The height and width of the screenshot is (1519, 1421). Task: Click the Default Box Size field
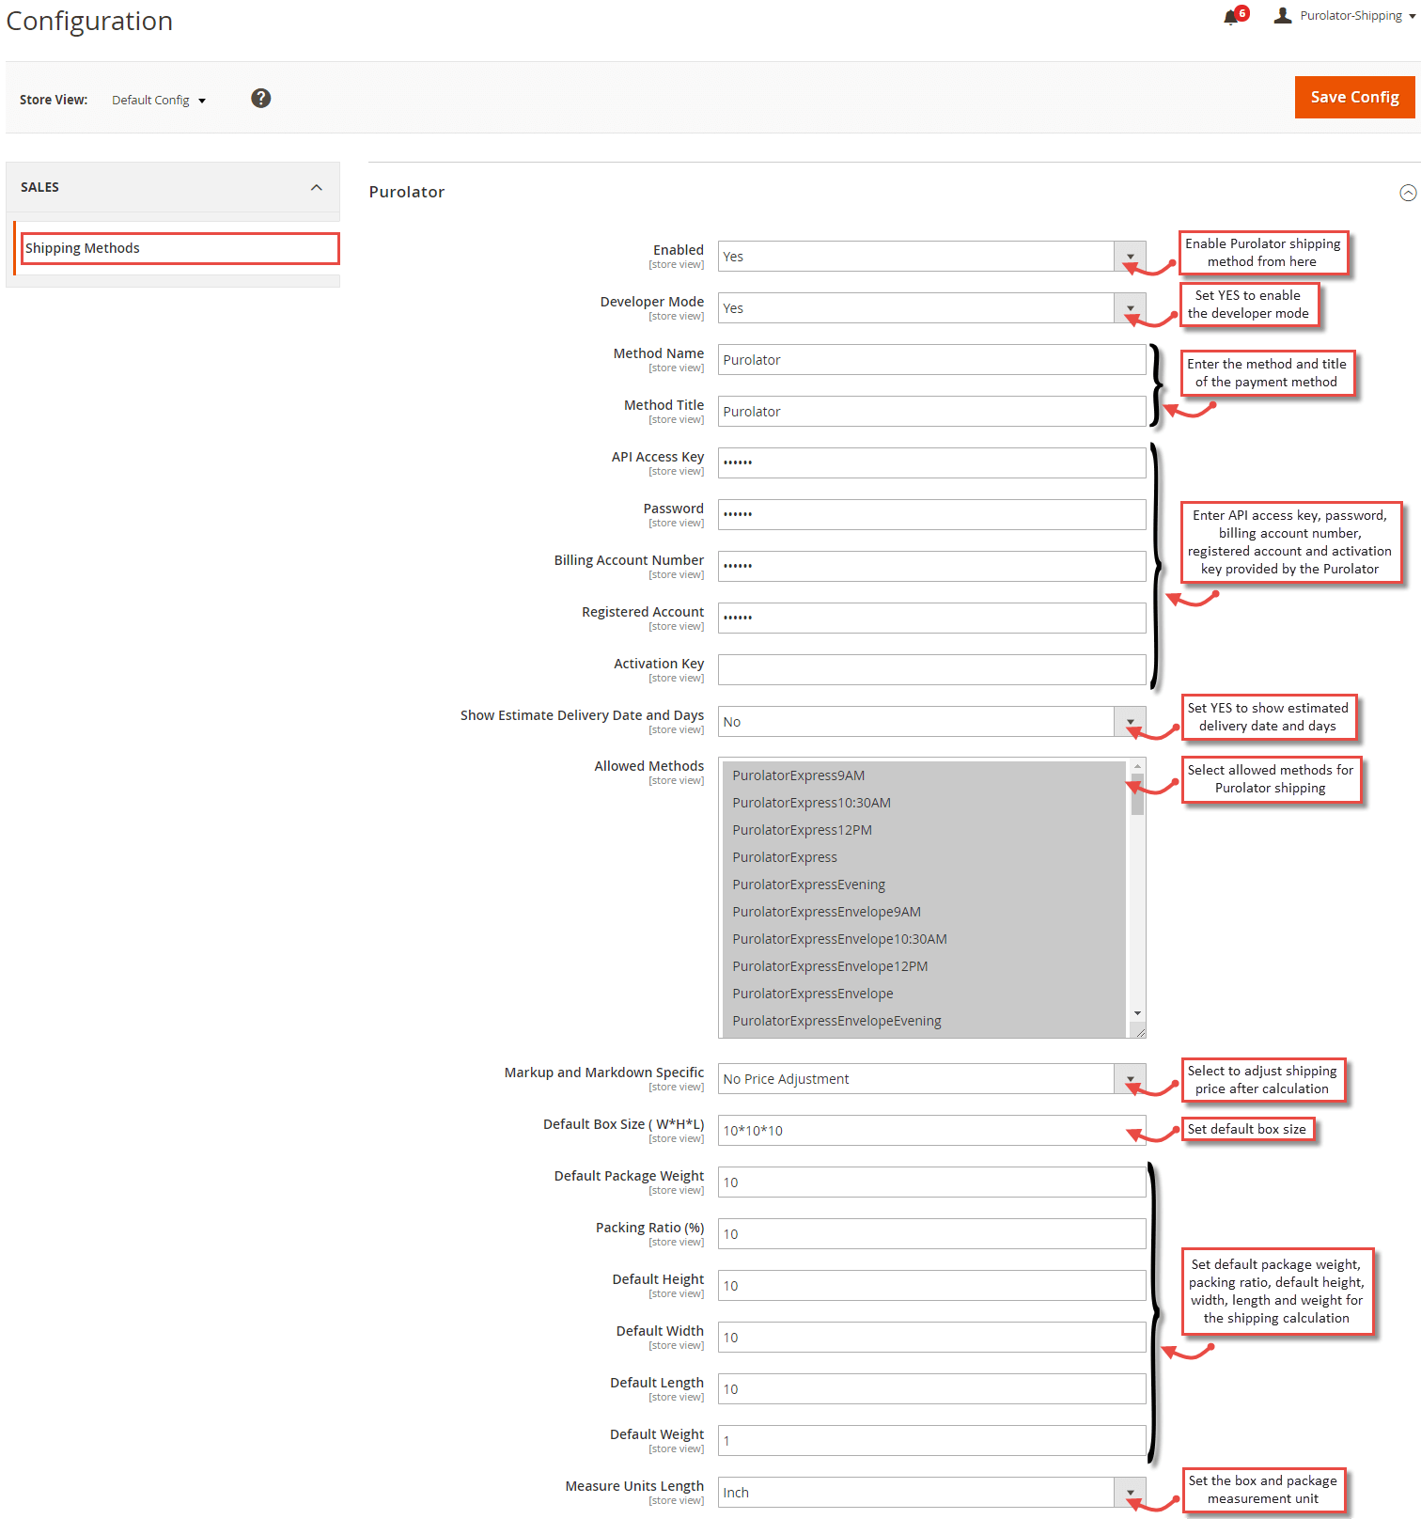(931, 1131)
